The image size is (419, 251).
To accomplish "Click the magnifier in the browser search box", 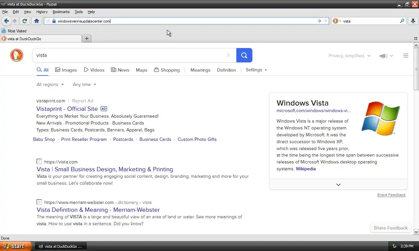I will (x=402, y=21).
